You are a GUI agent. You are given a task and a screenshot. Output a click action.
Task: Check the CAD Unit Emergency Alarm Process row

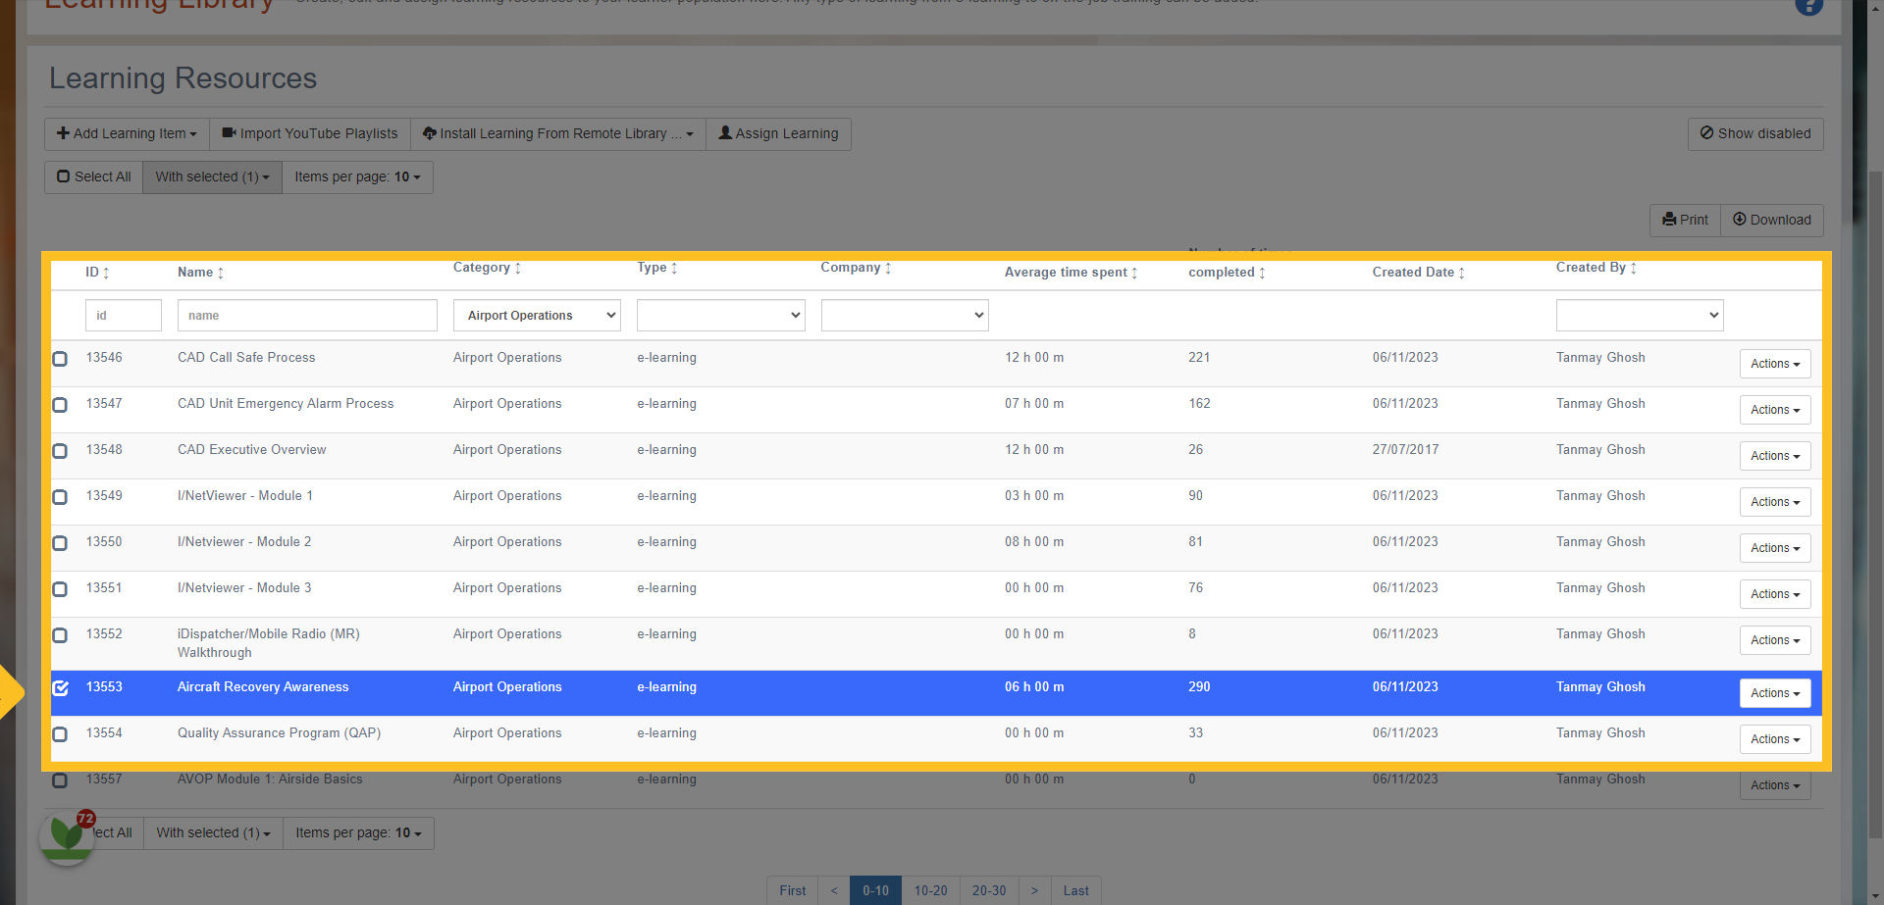pos(60,405)
